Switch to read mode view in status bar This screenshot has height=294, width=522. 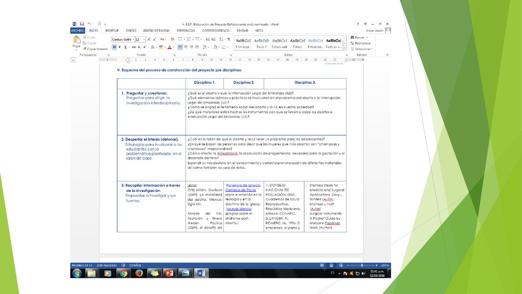pos(322,265)
